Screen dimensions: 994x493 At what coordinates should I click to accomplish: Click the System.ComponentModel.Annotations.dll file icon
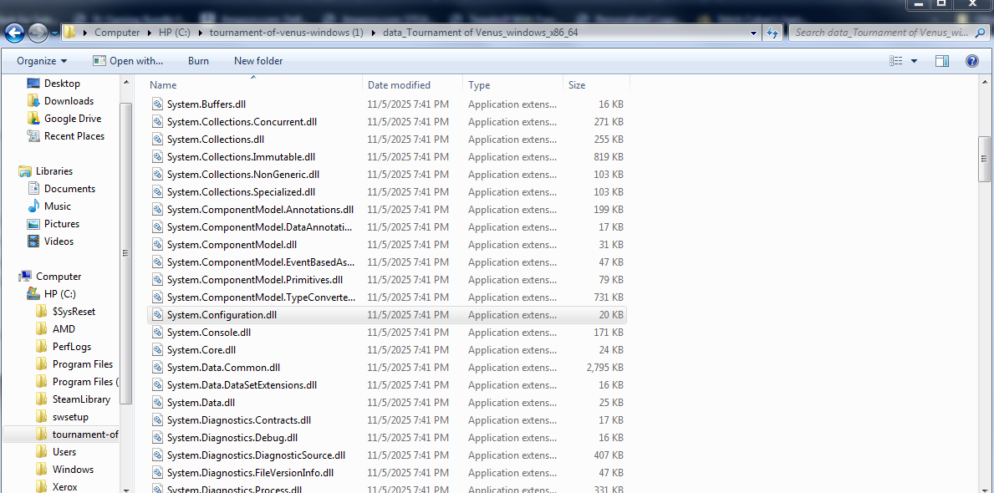[158, 210]
